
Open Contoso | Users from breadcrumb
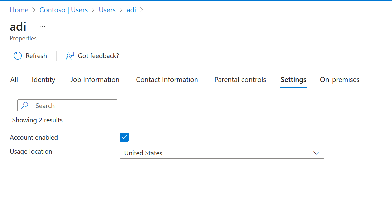63,10
